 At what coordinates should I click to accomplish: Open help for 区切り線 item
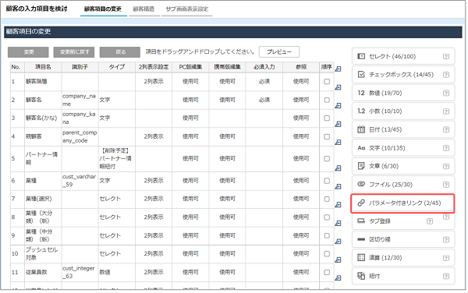tap(446, 240)
